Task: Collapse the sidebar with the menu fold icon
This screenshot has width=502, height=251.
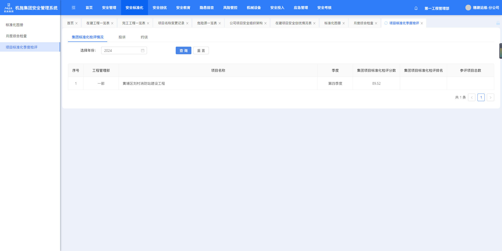Action: (73, 8)
